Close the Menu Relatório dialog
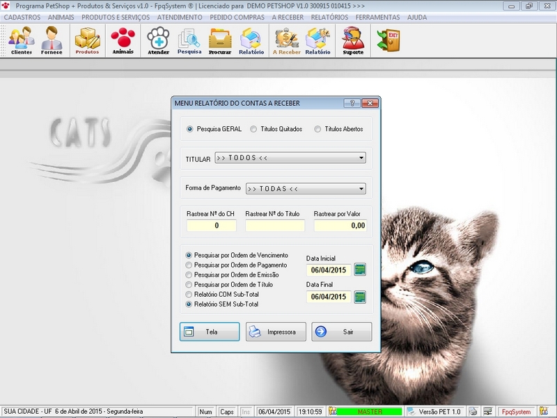The height and width of the screenshot is (418, 557). [x=370, y=103]
